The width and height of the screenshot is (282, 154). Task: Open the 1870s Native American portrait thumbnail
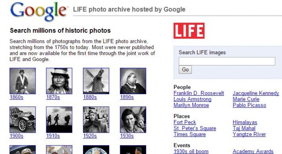[x=59, y=81]
